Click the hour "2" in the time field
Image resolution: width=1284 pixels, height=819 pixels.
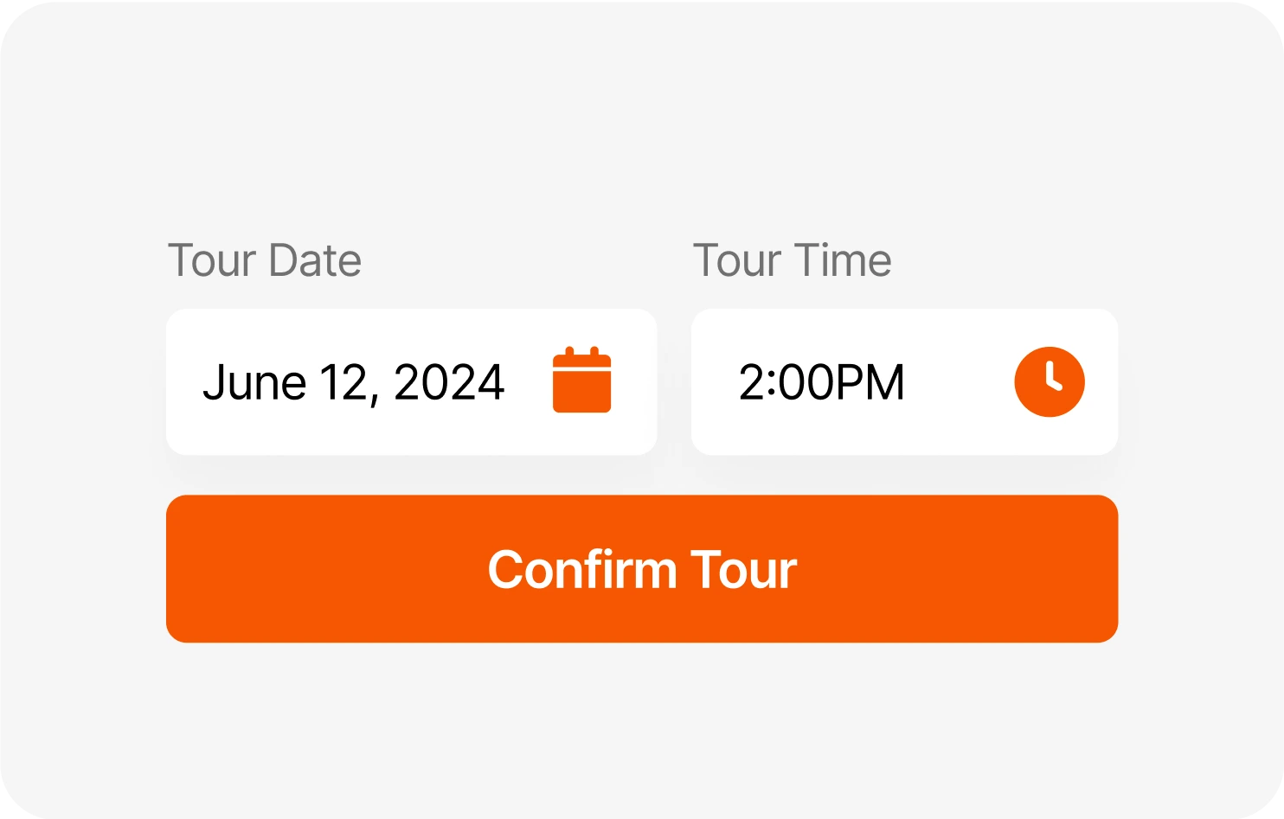click(751, 382)
